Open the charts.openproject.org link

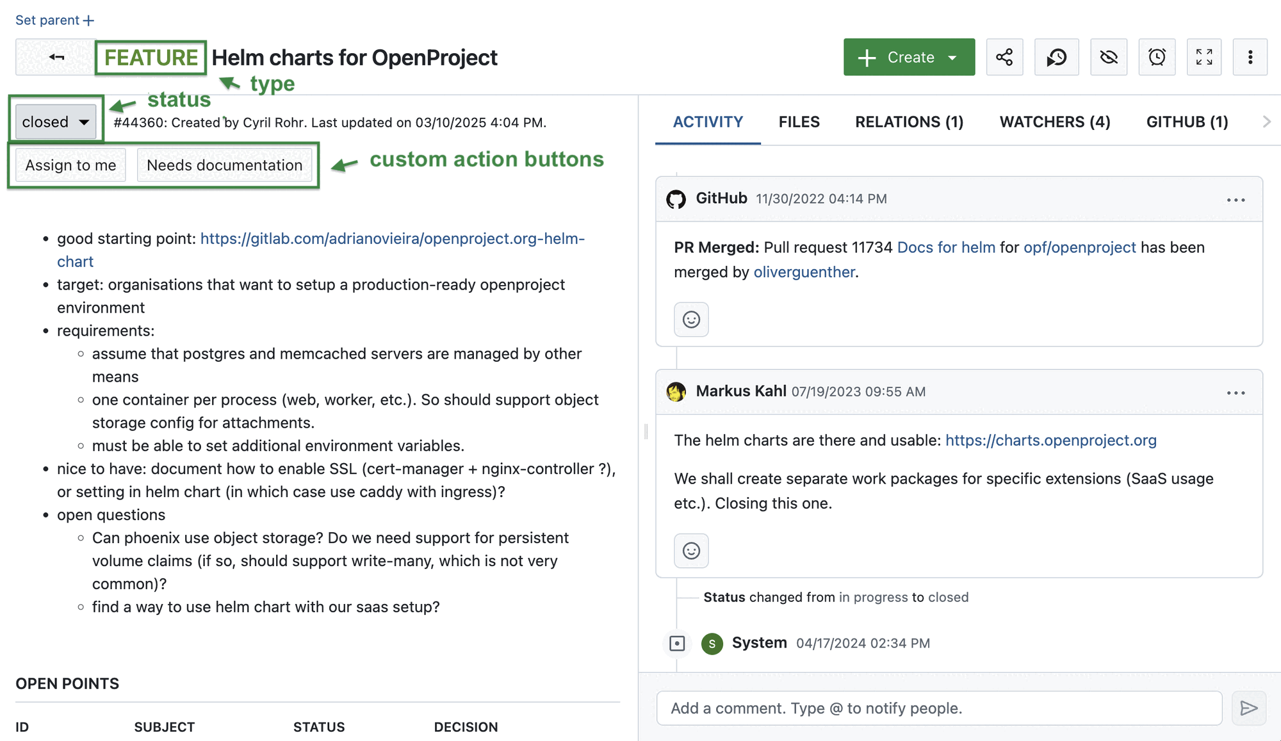tap(1050, 440)
